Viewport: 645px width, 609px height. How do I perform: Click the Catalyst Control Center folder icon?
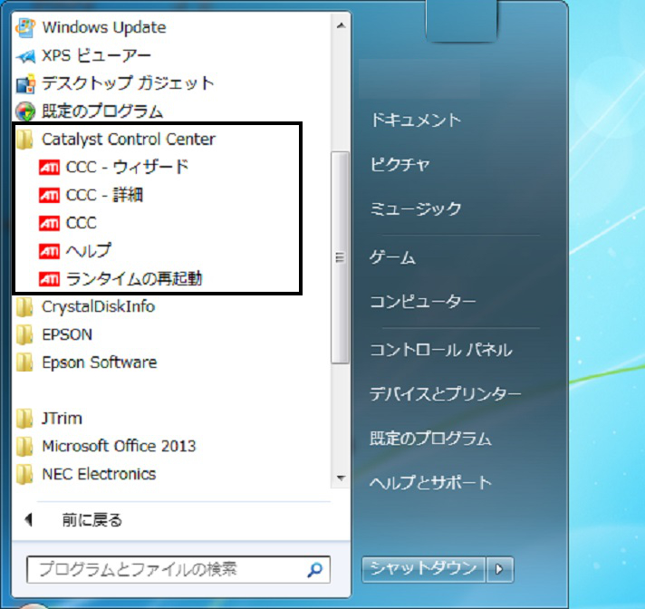click(24, 140)
